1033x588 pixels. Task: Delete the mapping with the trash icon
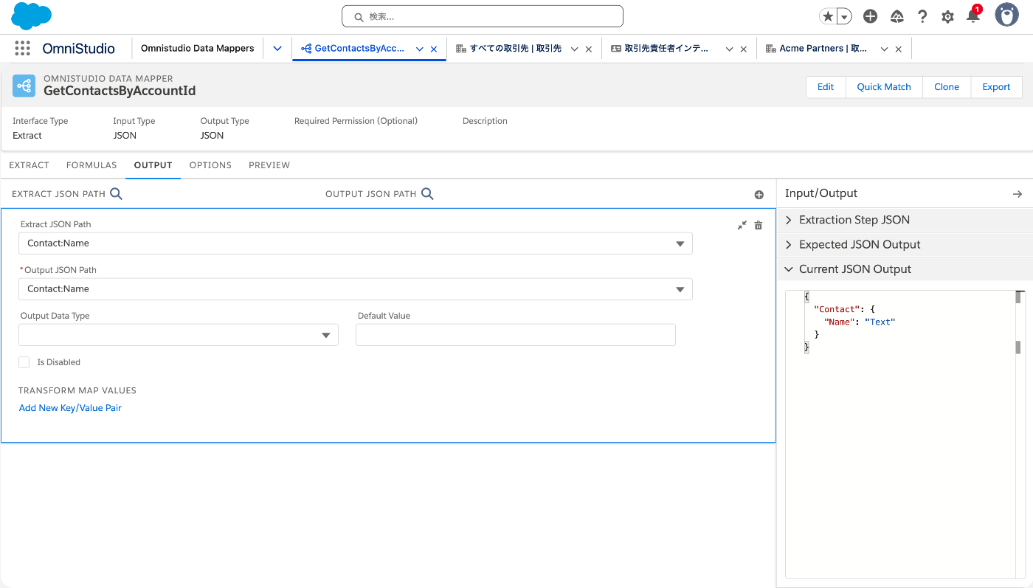pos(759,225)
